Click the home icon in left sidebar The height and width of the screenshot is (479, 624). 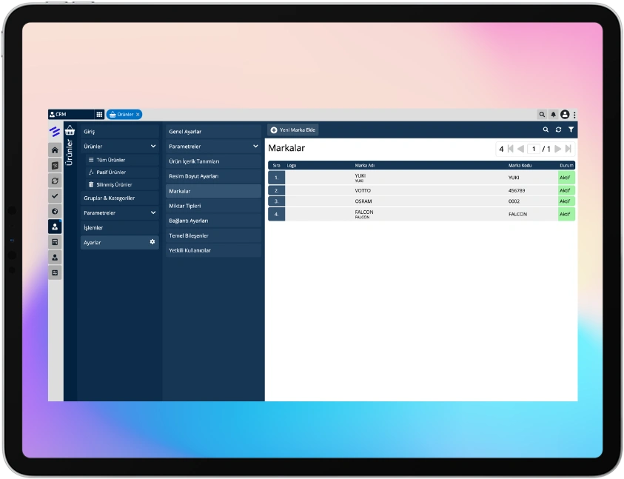click(x=55, y=150)
